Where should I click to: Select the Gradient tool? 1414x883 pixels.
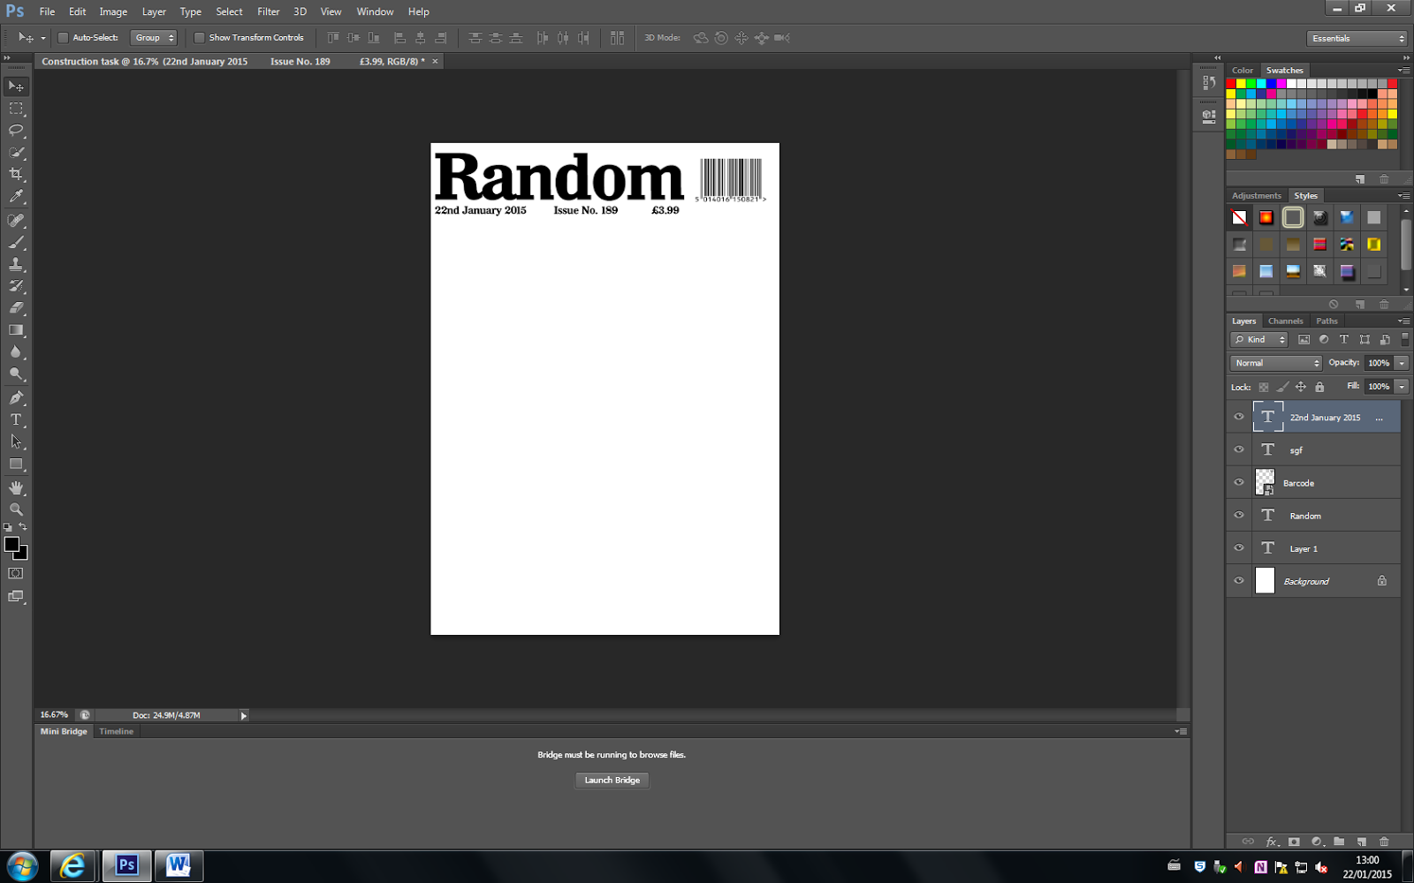(x=16, y=330)
